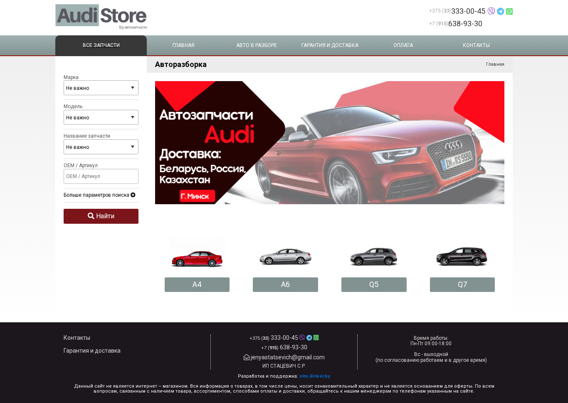568x403 pixels.
Task: Open Telegram icon in header contacts
Action: [501, 11]
